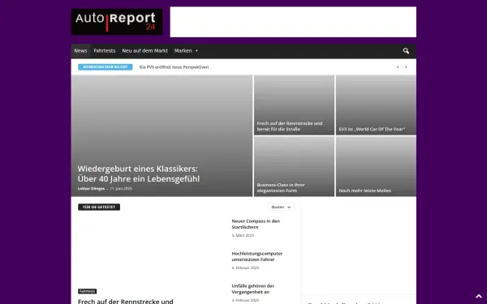Open EV3 ist World Car Of The Year tile
487x304 pixels.
[376, 105]
